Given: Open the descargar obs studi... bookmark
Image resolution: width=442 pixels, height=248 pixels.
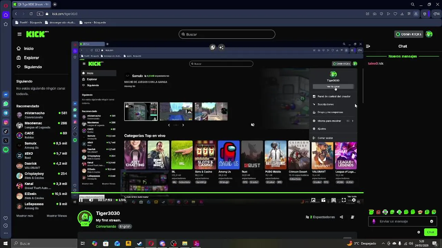Looking at the screenshot, I should (60, 22).
